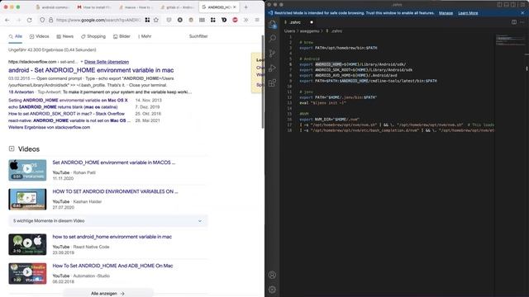
Task: Select the Alle search filter
Action: pos(16,36)
